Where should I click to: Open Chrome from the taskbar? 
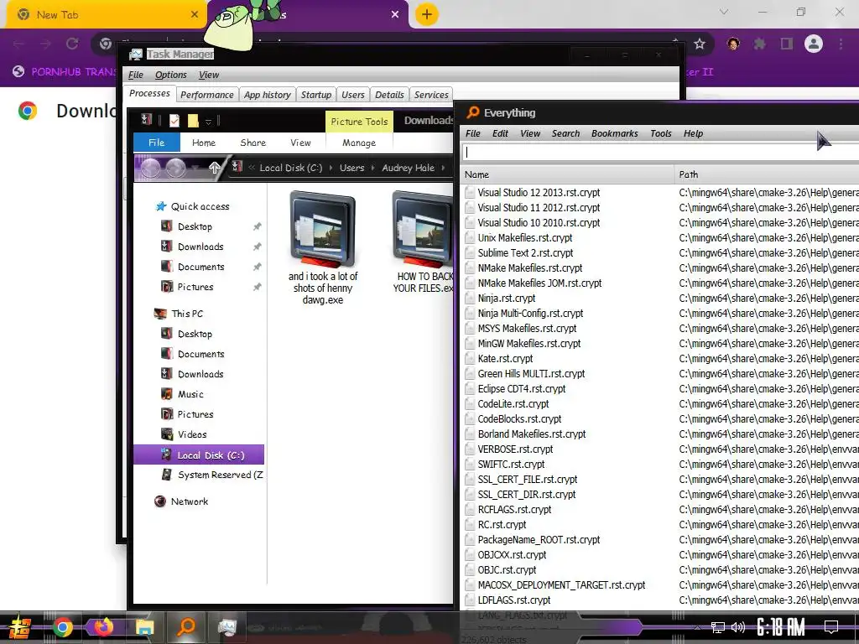pos(62,627)
